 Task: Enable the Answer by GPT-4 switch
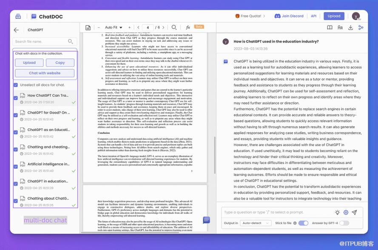[344, 223]
